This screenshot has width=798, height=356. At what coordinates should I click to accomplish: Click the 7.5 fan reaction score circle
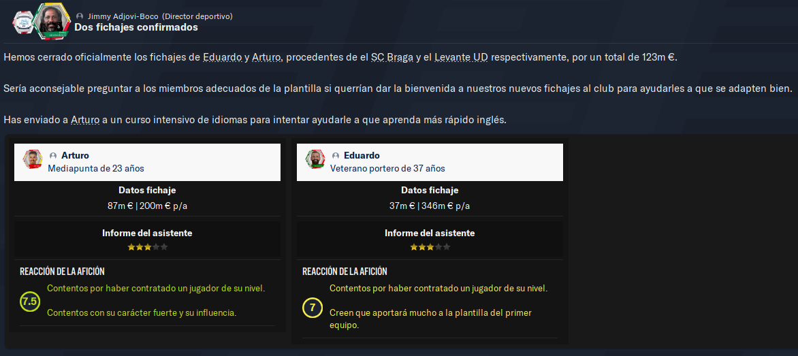[x=29, y=302]
